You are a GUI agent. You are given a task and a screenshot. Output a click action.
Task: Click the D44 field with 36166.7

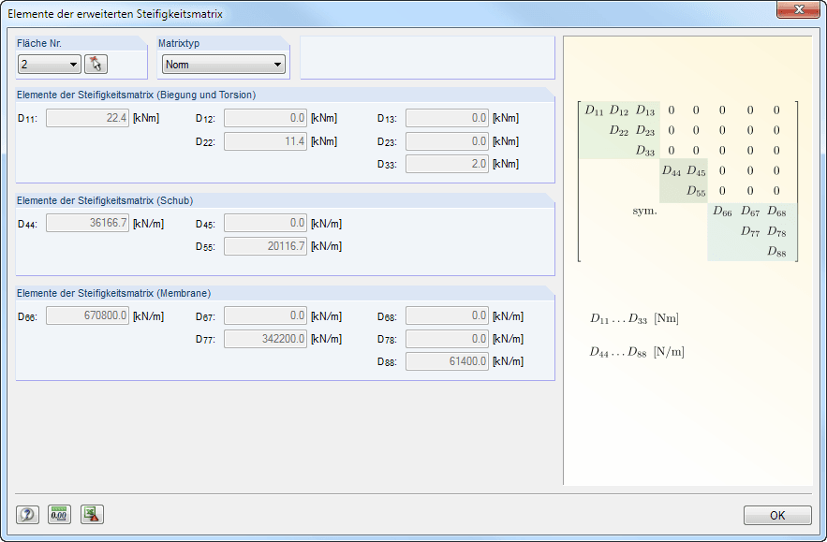pyautogui.click(x=87, y=223)
